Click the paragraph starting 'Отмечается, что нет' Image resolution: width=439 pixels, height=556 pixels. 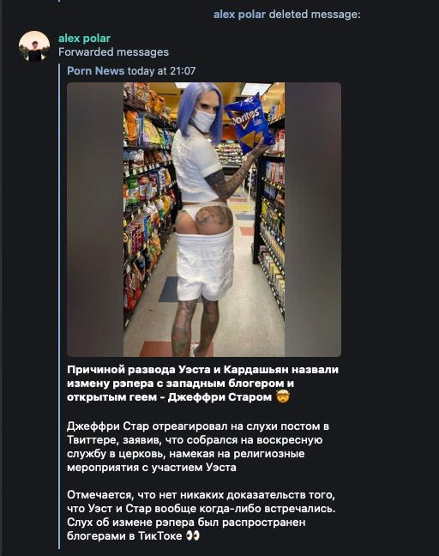(x=201, y=515)
